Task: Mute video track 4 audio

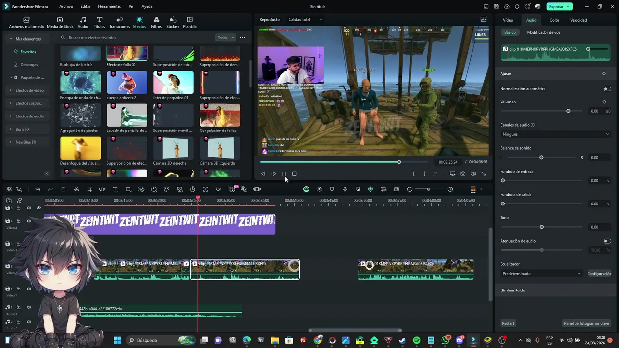Action: (29, 221)
